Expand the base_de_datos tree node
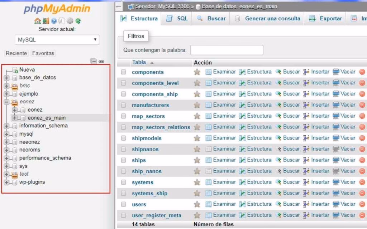This screenshot has height=229, width=367. [x=6, y=78]
